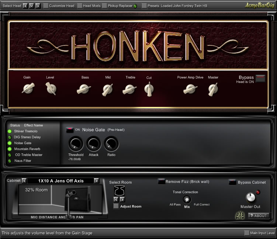Screen dimensions: 277x239
Task: Toggle DIG Stereo Delay status LED
Action: 10,137
